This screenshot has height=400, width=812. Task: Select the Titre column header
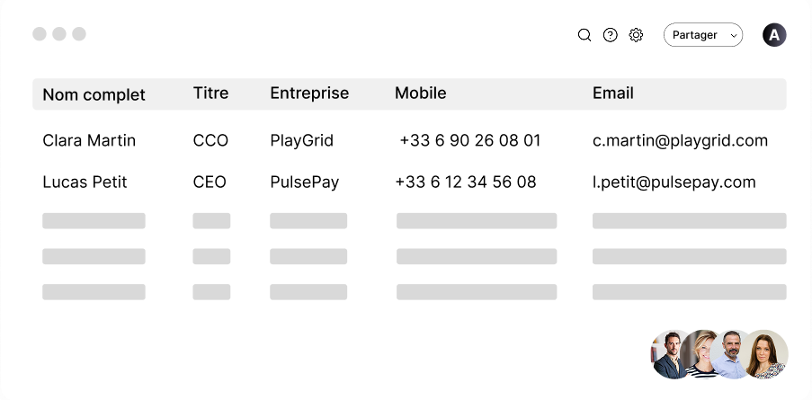pos(210,93)
